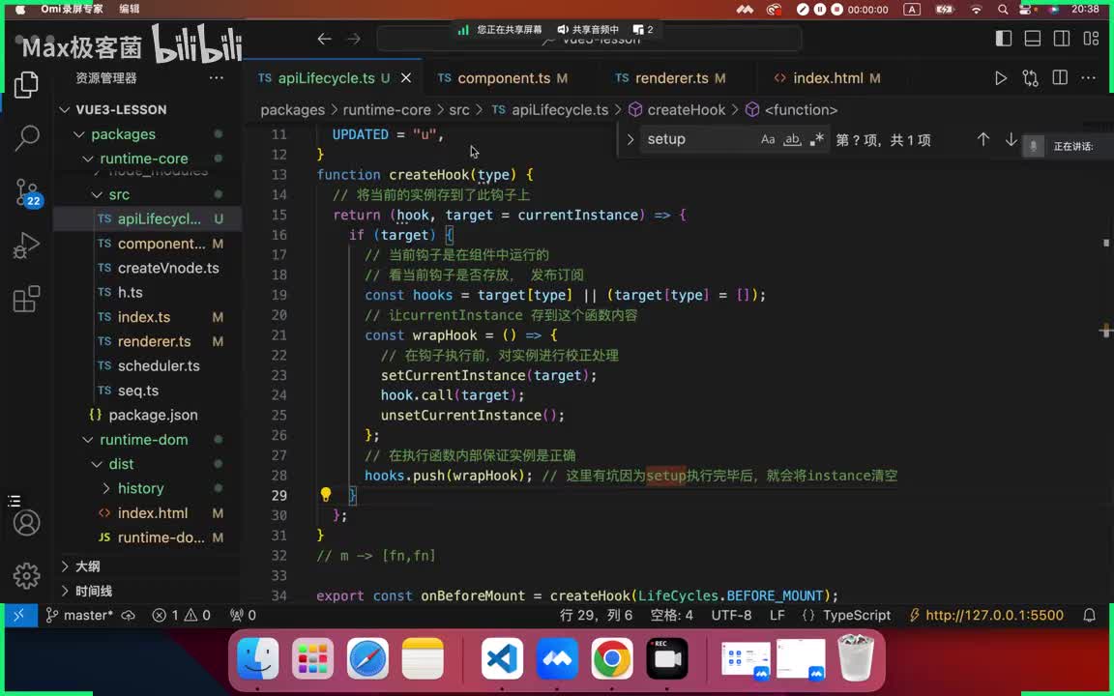The image size is (1114, 696).
Task: Switch to the index.html tab
Action: (x=827, y=78)
